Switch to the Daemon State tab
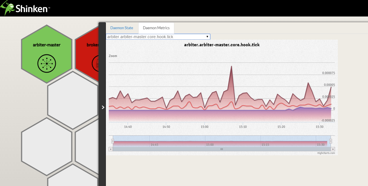Viewport: 368px width, 186px height. (x=122, y=28)
